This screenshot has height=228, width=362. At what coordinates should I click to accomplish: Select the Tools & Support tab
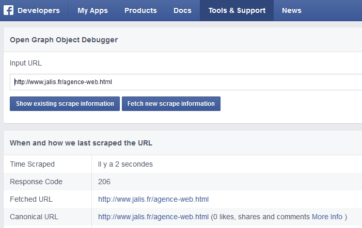point(237,10)
